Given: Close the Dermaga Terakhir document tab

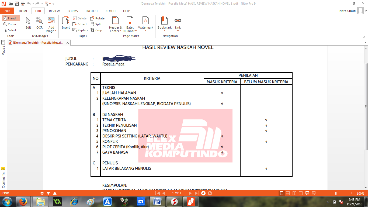Looking at the screenshot, I should (68, 43).
